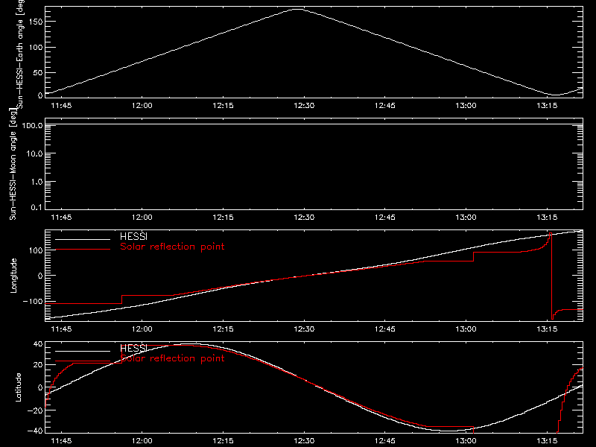Click the 10.0 tick label on Moon angle plot
This screenshot has height=447, width=596.
(x=34, y=153)
